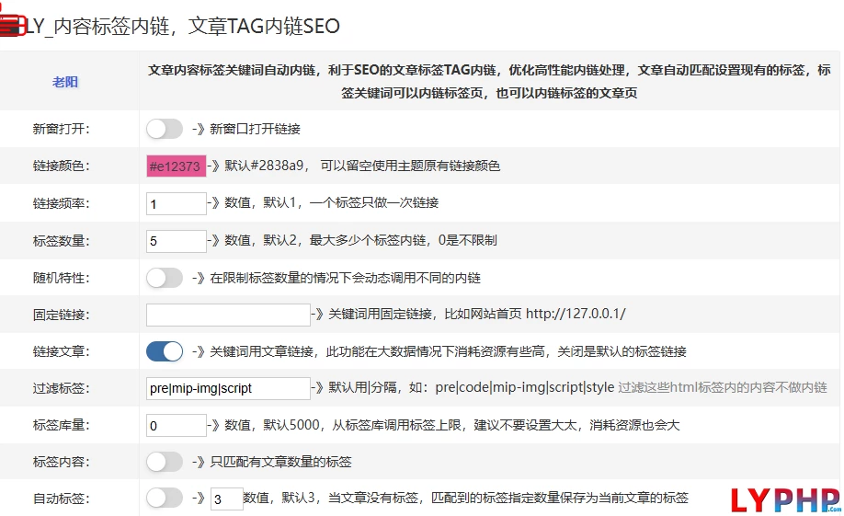Disable the 链接文章 switch
844x516 pixels.
[x=165, y=351]
